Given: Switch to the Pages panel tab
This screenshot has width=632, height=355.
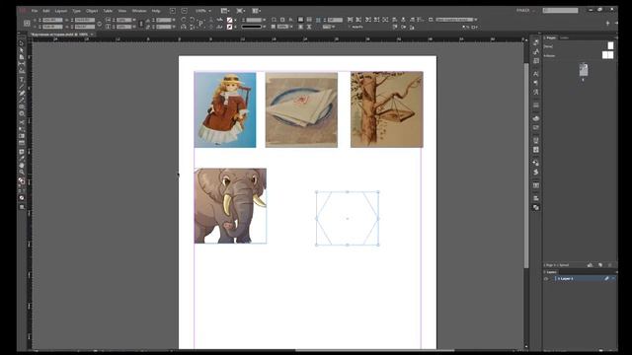Looking at the screenshot, I should (x=551, y=37).
